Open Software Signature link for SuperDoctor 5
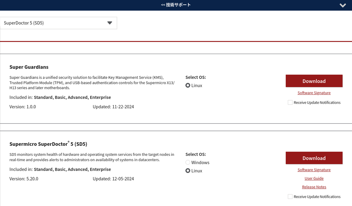 [x=314, y=170]
